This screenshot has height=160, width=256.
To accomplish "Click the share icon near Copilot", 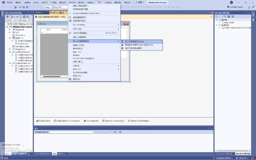I will [x=249, y=7].
